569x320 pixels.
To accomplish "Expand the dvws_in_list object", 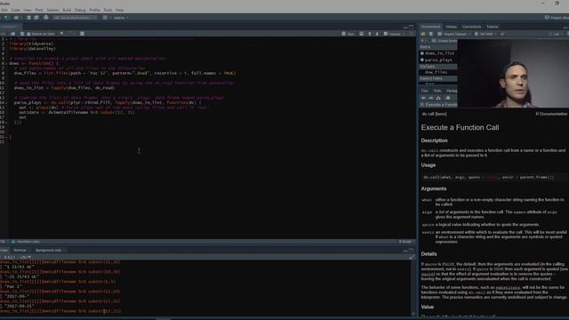I will point(422,53).
